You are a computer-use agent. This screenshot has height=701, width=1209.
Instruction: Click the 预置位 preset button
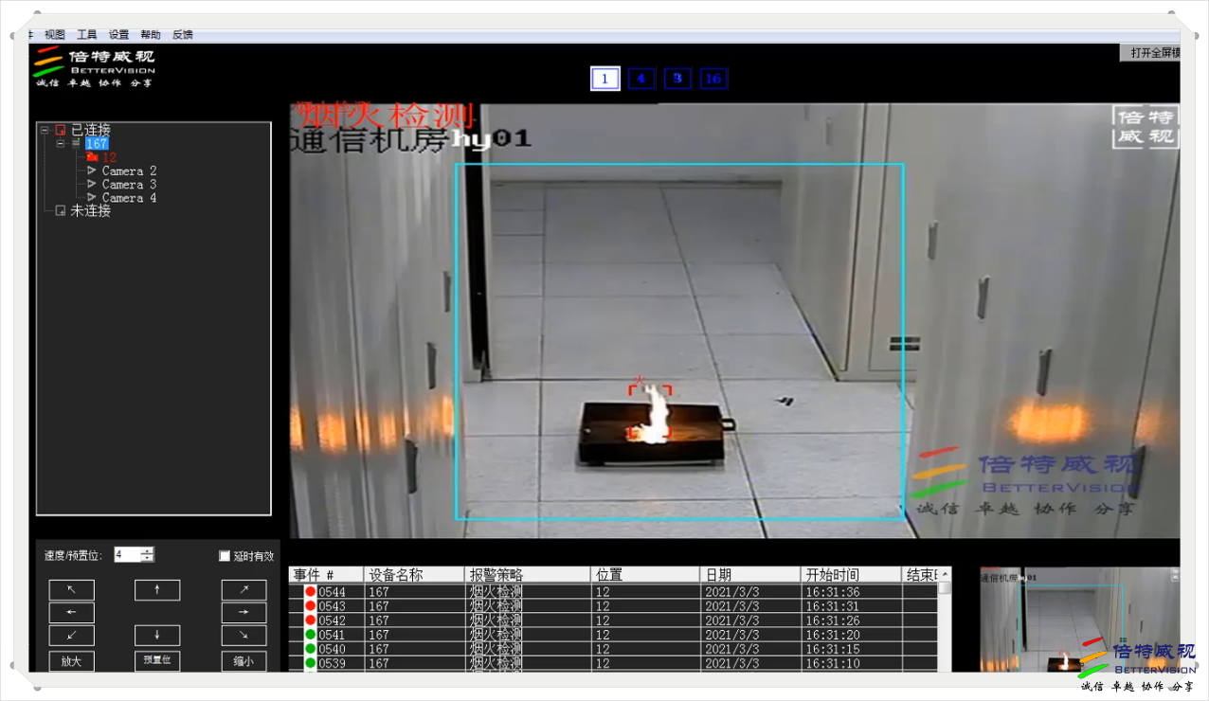[x=157, y=660]
